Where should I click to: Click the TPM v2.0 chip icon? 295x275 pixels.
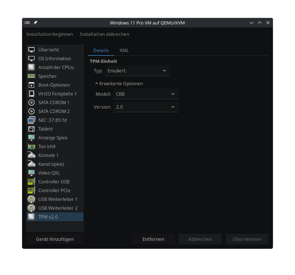[31, 217]
